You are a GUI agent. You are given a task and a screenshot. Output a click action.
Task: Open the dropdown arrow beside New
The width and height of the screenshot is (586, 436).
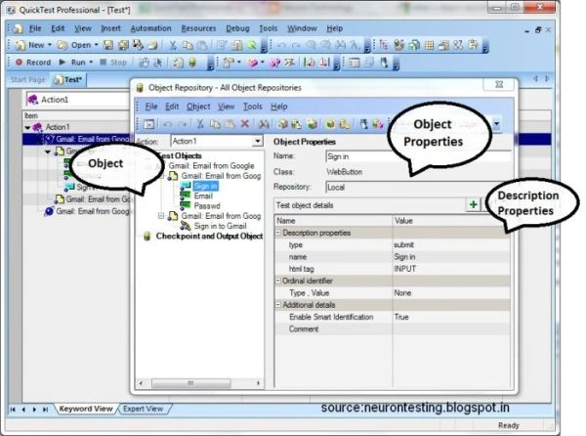pyautogui.click(x=50, y=45)
